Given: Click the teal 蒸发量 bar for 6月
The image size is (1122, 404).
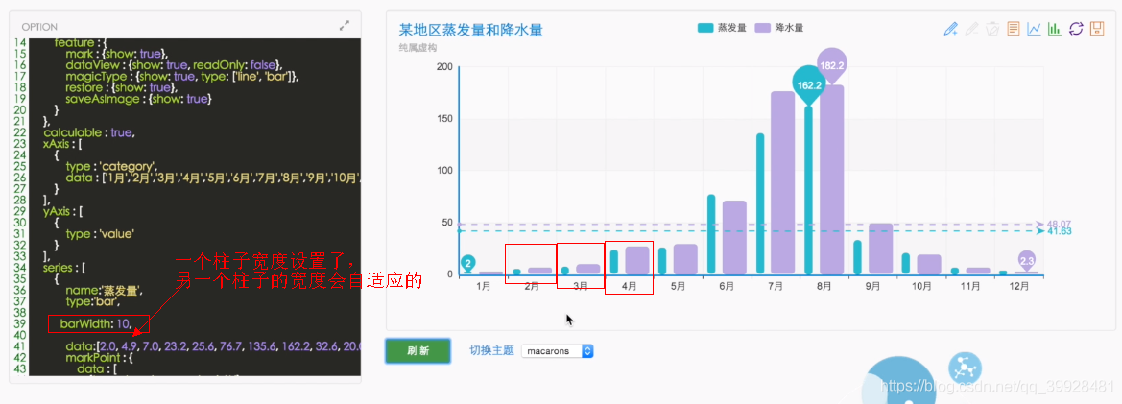Looking at the screenshot, I should tap(711, 234).
